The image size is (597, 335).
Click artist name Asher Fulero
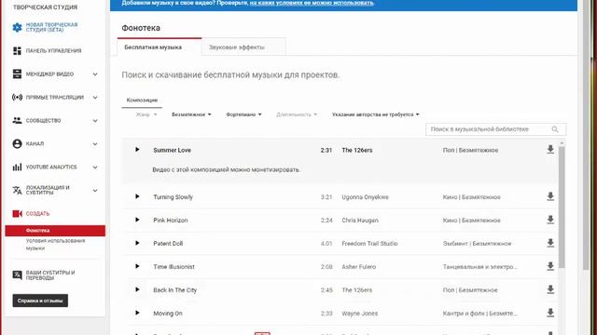[358, 267]
